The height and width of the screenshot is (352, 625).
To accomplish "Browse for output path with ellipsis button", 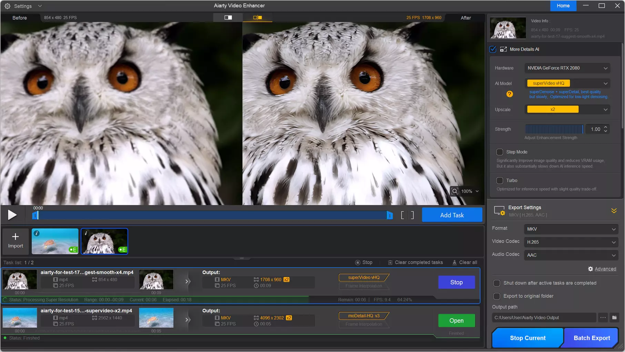I will click(x=603, y=317).
